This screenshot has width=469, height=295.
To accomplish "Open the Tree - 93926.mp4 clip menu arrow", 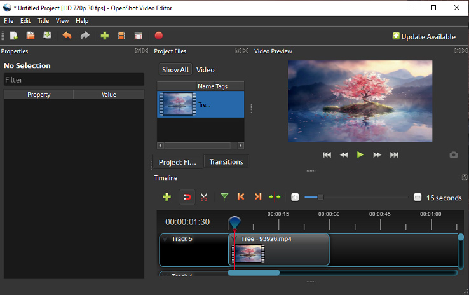I will point(234,239).
